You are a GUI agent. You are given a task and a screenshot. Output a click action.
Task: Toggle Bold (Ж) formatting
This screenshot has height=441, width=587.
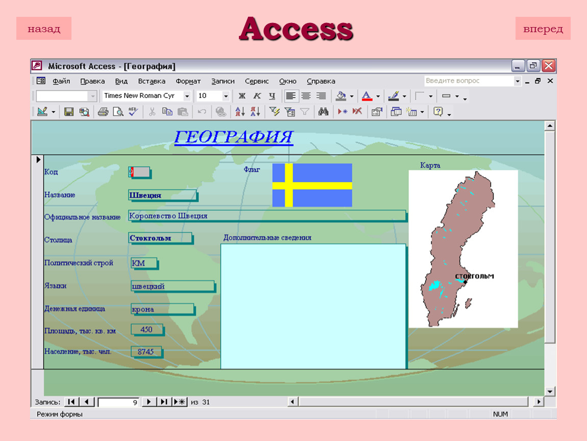242,96
